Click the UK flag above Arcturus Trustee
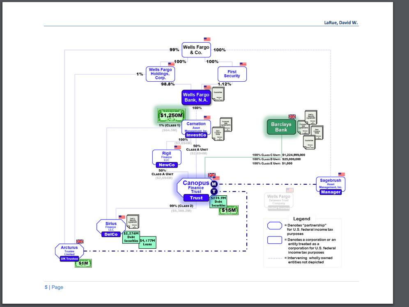Screen dimensions: 409x307 [80, 242]
